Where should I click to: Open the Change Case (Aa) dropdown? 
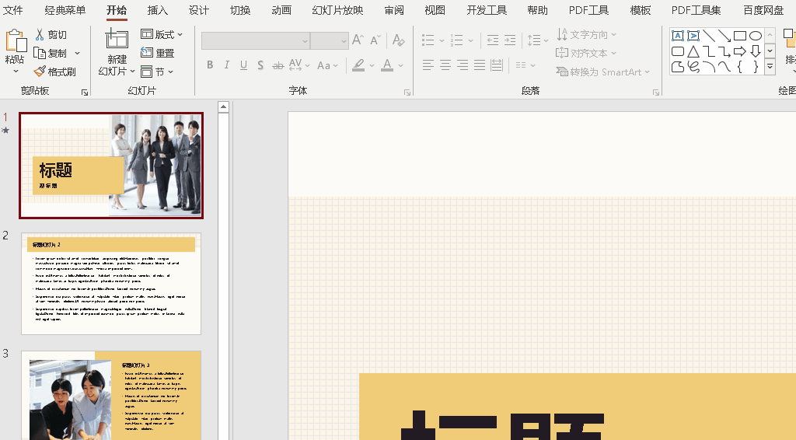click(327, 65)
